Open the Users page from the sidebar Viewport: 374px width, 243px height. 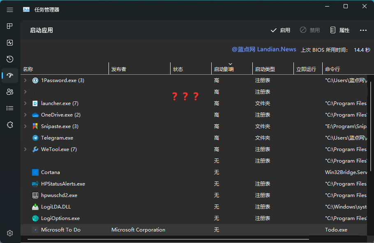(x=9, y=92)
